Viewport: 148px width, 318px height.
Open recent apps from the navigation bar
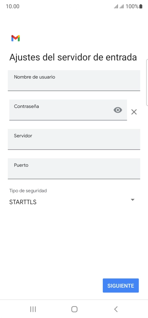pyautogui.click(x=33, y=309)
